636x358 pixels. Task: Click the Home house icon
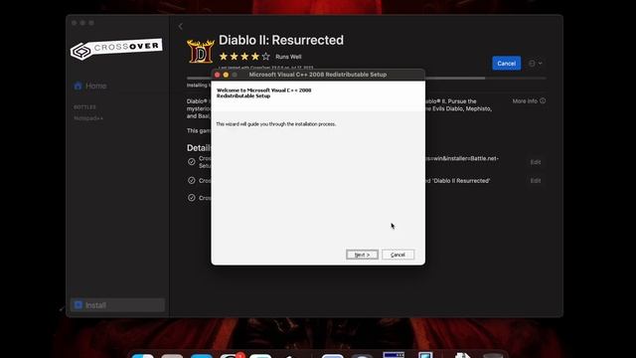(78, 87)
